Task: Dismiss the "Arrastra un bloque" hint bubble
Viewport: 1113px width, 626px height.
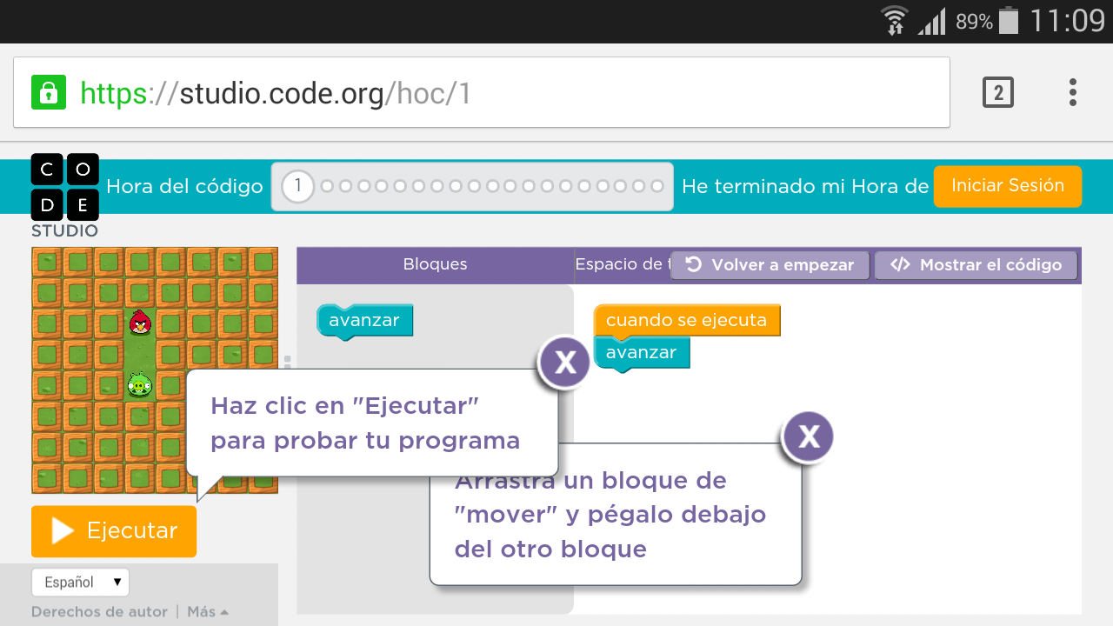Action: [808, 436]
